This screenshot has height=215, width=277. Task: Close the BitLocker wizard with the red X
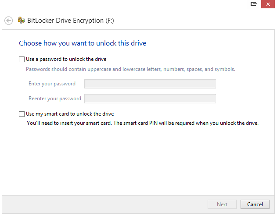click(268, 4)
